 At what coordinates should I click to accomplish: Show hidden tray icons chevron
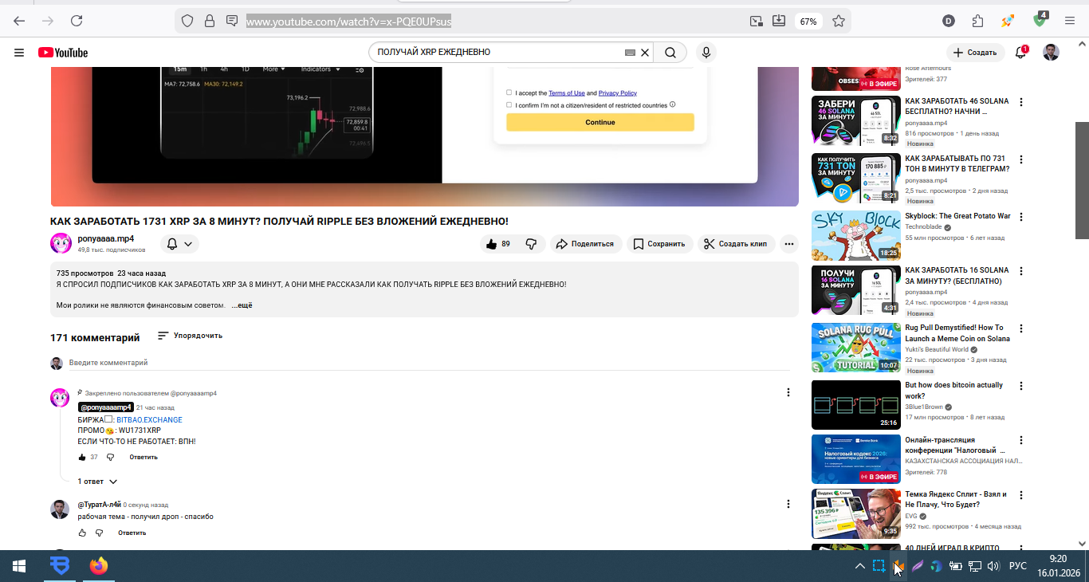coord(859,566)
